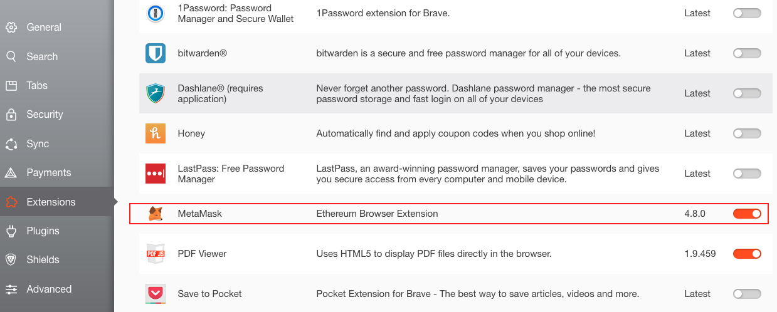The height and width of the screenshot is (312, 777).
Task: Click the Dashlane extension icon
Action: tap(155, 93)
